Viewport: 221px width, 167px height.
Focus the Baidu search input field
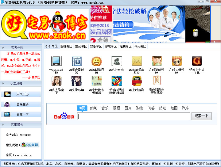133,116
